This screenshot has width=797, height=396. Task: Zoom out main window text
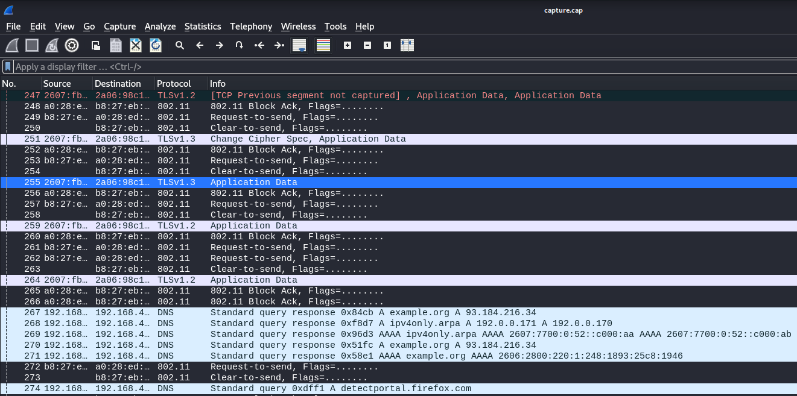point(367,45)
